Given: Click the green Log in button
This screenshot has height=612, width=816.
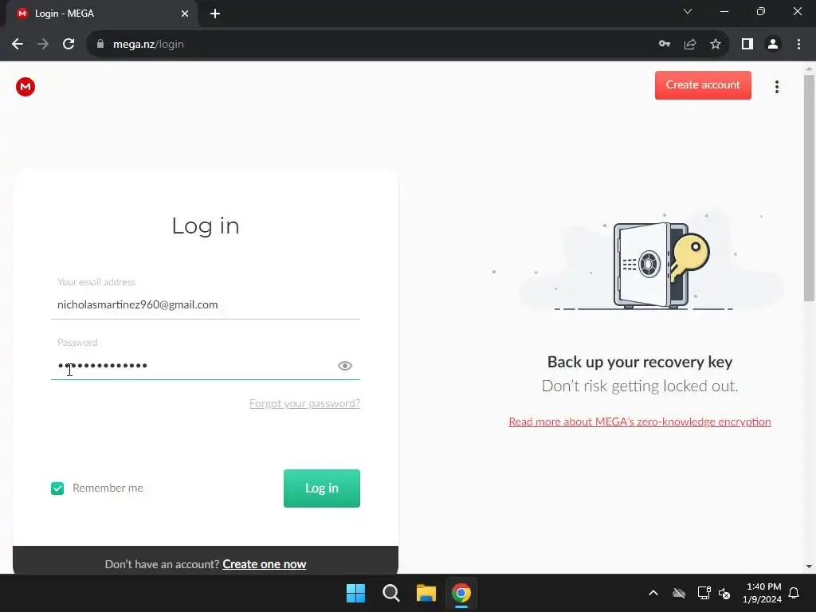Looking at the screenshot, I should (322, 488).
